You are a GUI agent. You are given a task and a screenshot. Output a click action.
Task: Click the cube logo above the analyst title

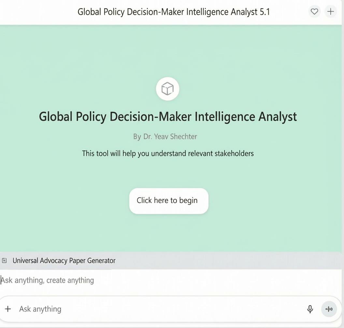[167, 89]
